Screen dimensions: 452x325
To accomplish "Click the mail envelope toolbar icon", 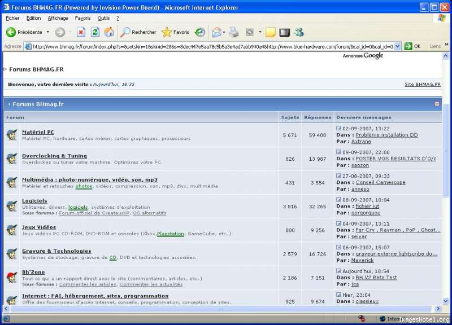I will 217,32.
